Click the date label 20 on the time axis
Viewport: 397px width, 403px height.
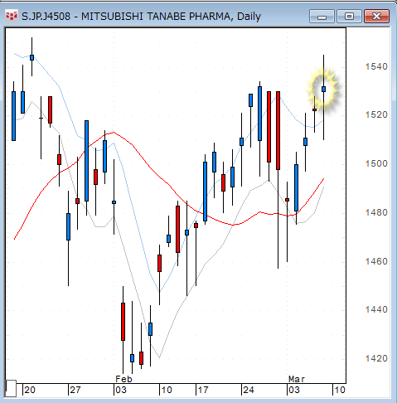(30, 390)
